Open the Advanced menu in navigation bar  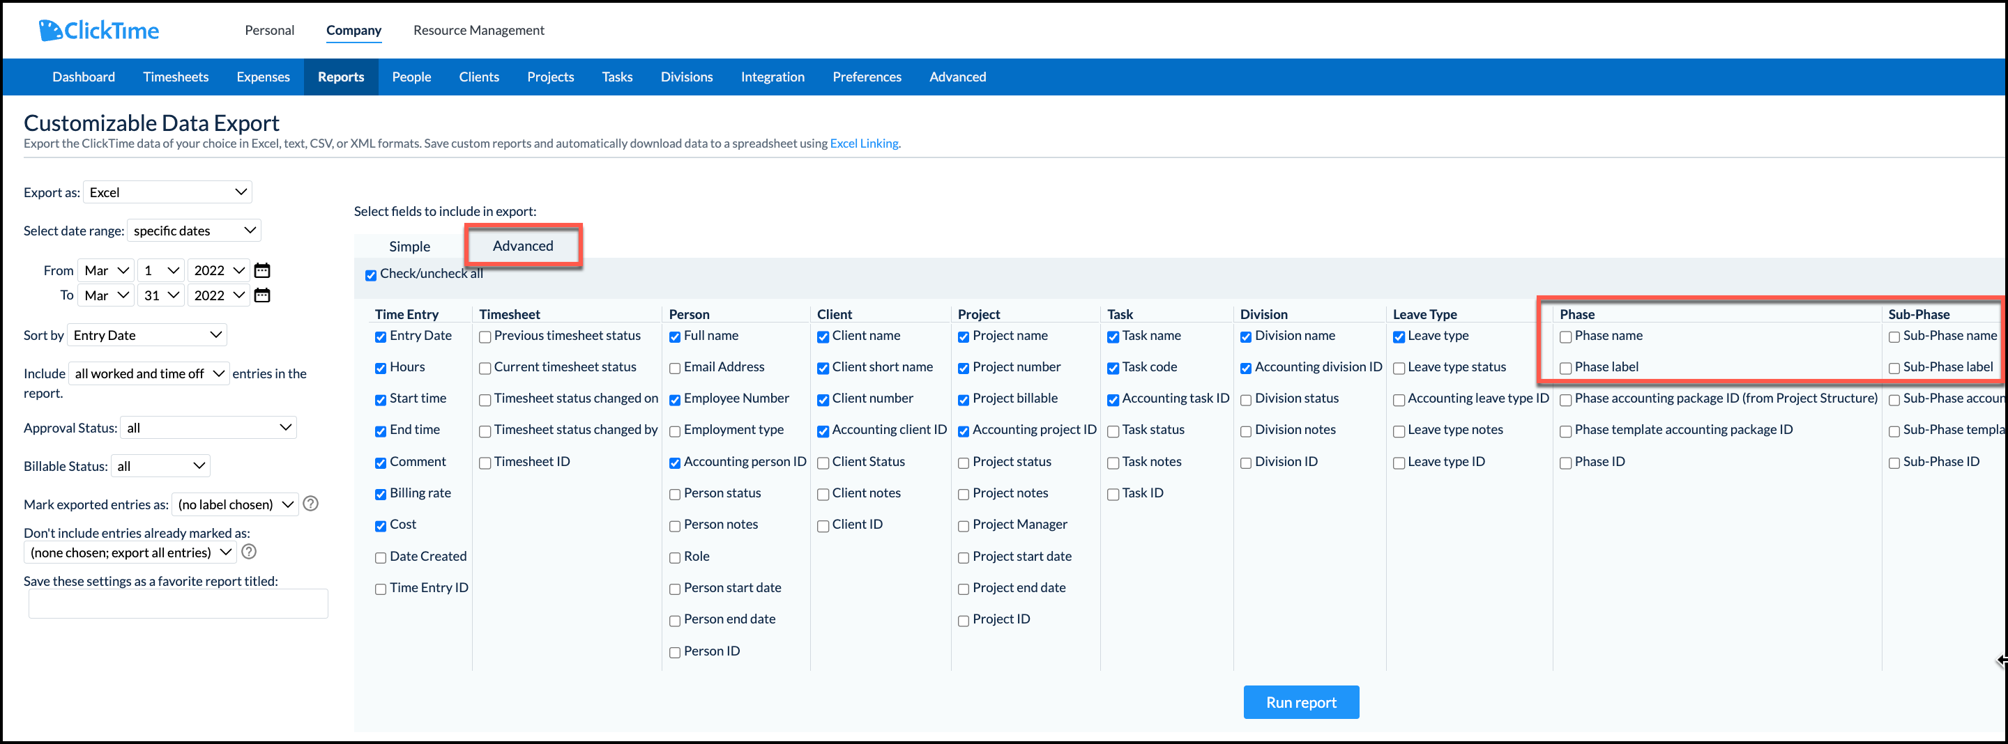coord(957,77)
